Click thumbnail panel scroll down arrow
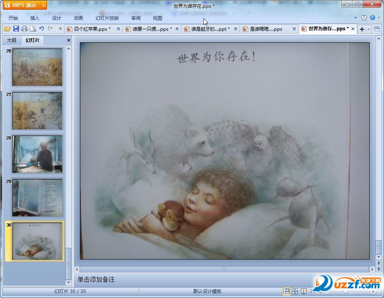 pos(69,282)
